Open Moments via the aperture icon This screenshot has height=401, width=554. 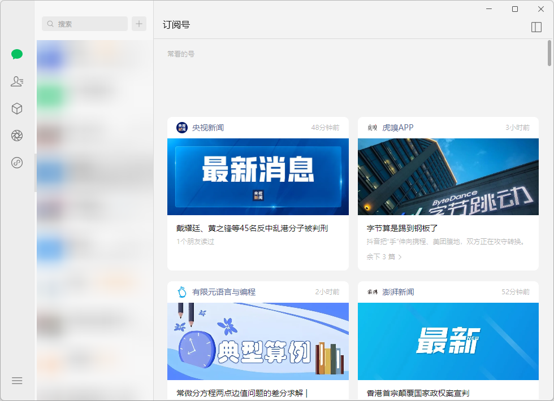(x=17, y=136)
